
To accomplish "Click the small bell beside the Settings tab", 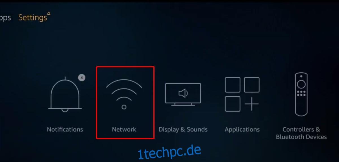I will (49, 13).
